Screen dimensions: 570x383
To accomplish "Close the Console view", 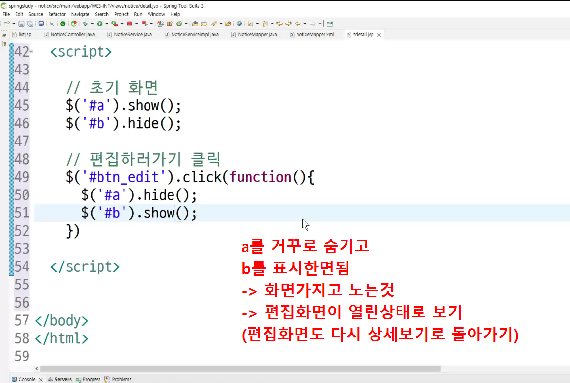I will [x=41, y=380].
